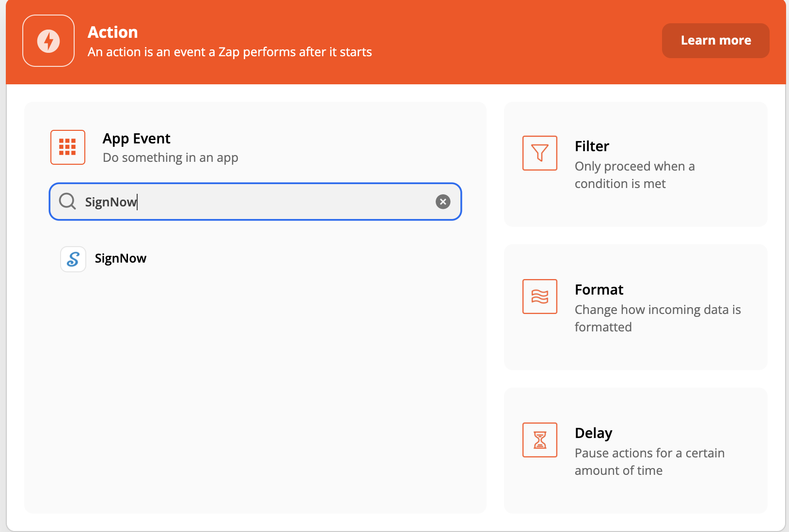
Task: Click the Format waves icon
Action: click(x=539, y=297)
